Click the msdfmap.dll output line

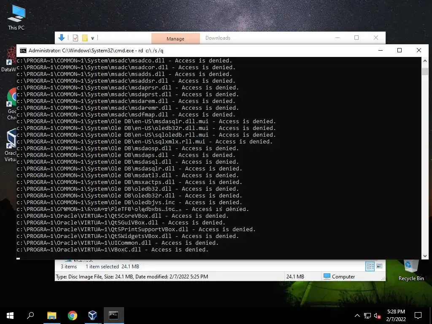click(126, 115)
